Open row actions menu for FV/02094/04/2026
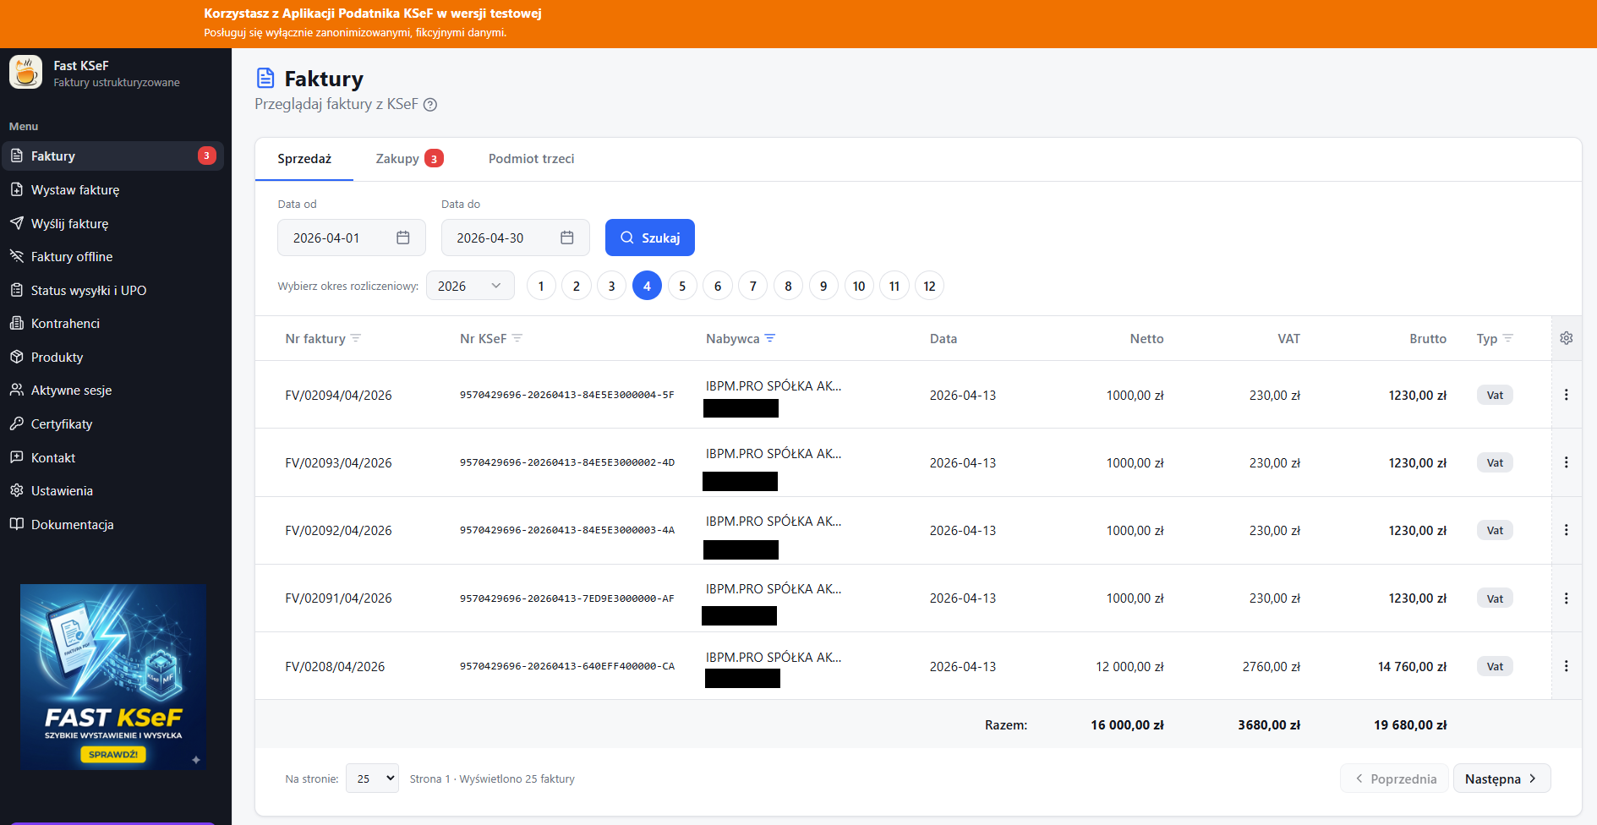Image resolution: width=1597 pixels, height=825 pixels. tap(1566, 395)
